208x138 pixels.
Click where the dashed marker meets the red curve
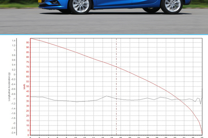[x=116, y=67]
